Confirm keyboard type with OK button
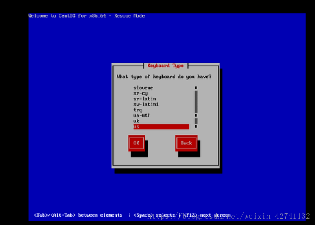 coord(137,143)
